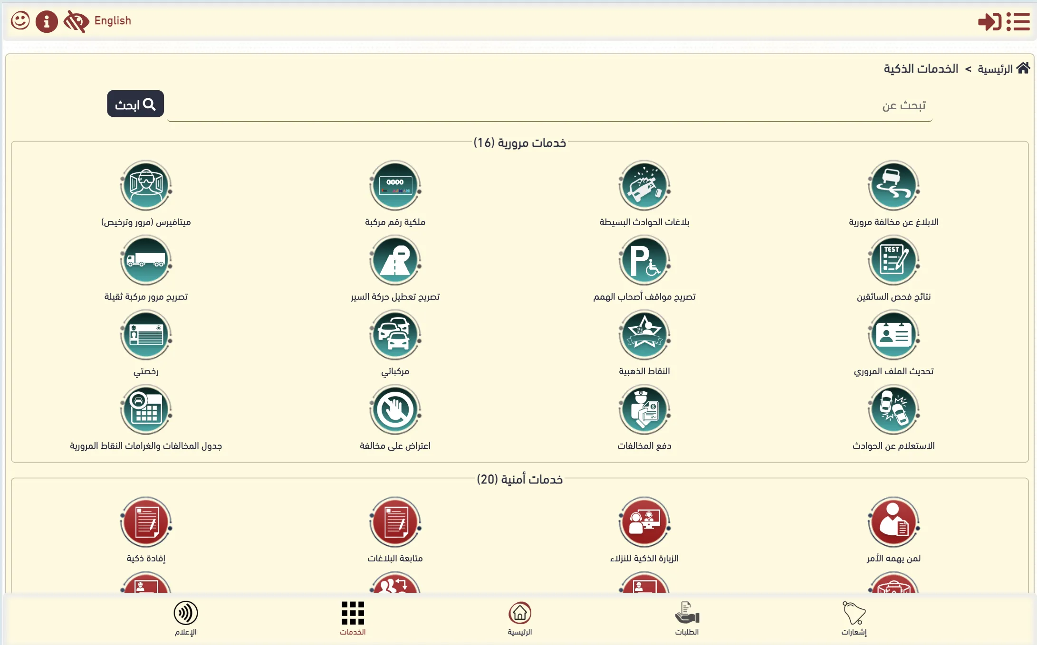This screenshot has height=645, width=1037.
Task: Open the hamburger menu list icon
Action: 1018,22
